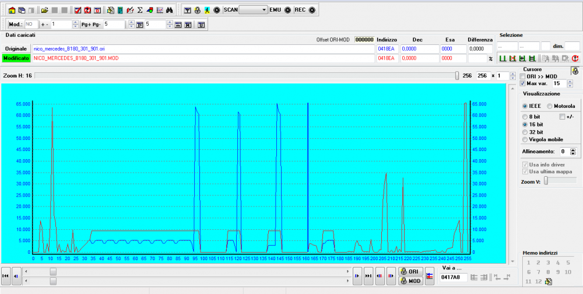Jump to first page with rewind button
583x294 pixels.
coord(5,276)
